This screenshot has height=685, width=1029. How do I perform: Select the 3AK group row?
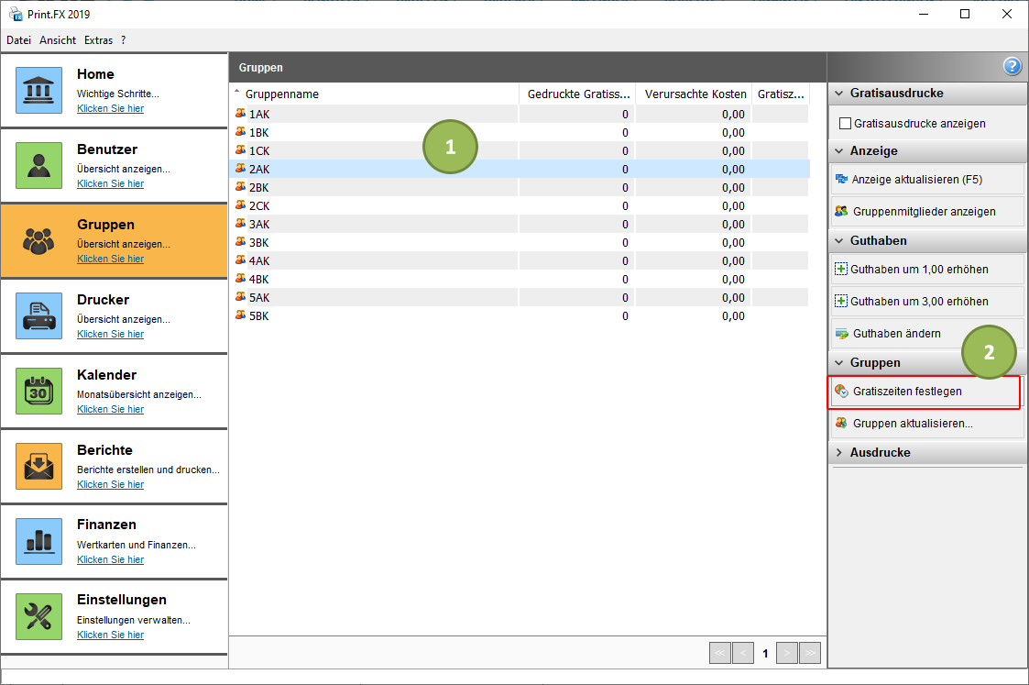[x=259, y=224]
